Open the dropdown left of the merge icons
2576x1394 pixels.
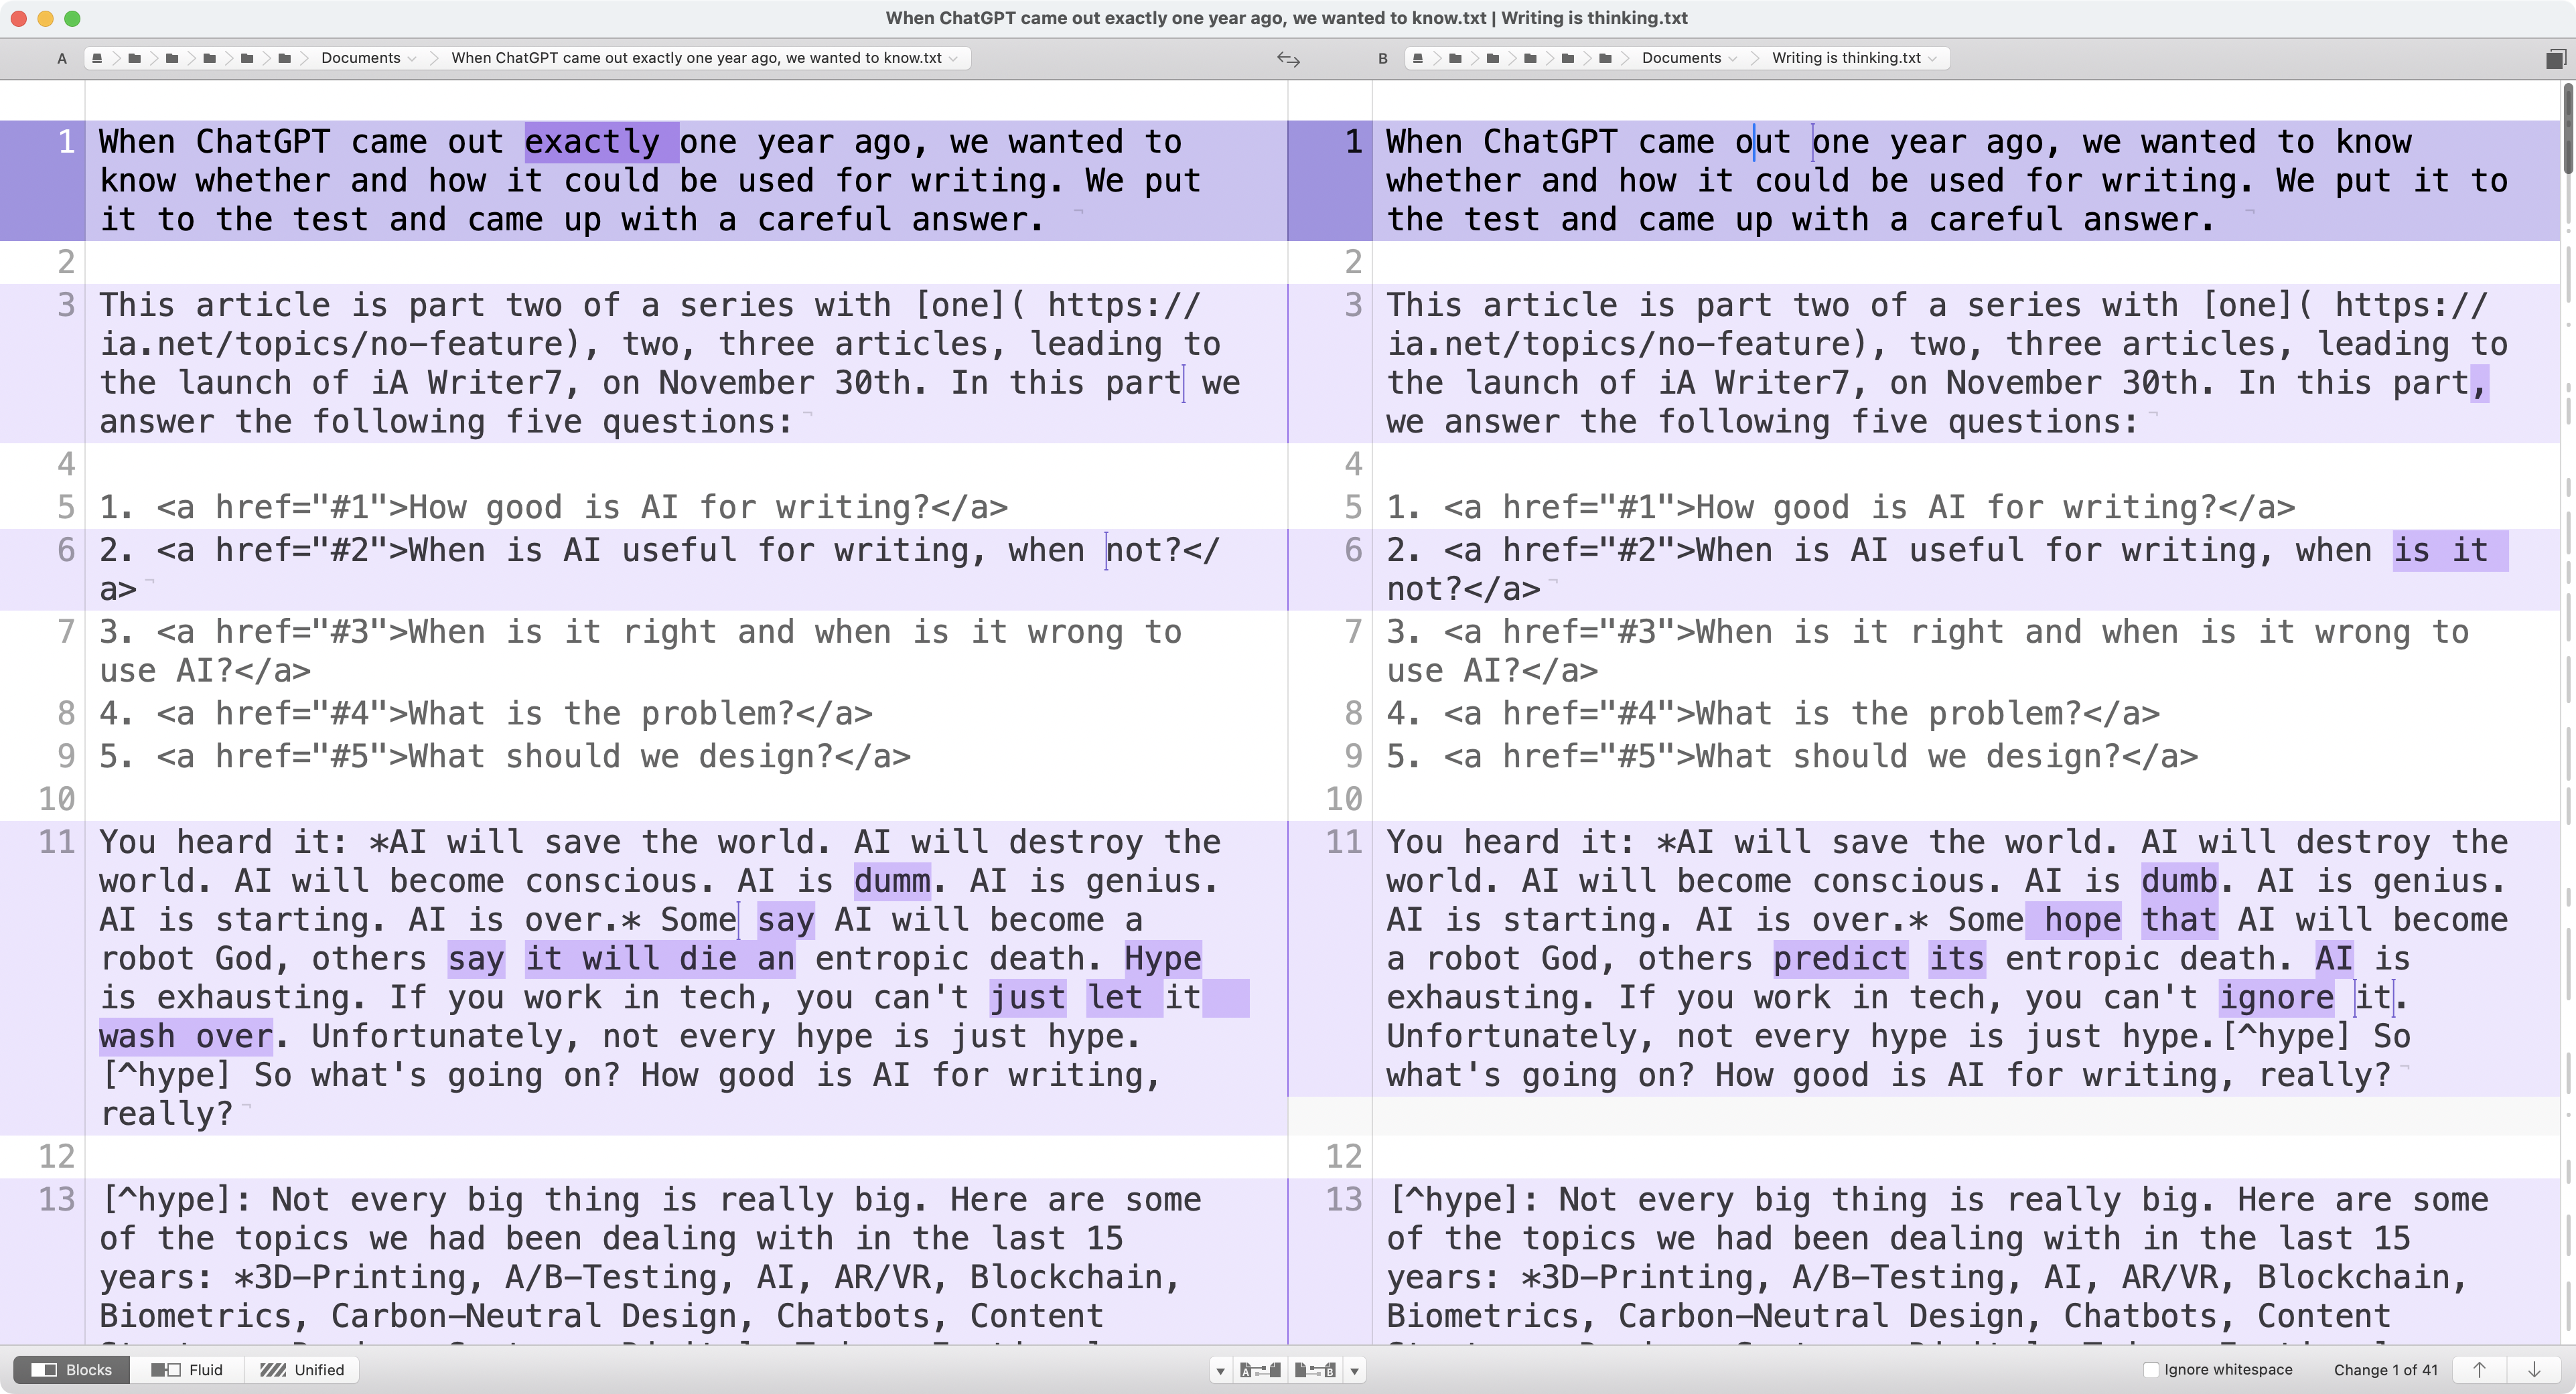(x=1221, y=1370)
